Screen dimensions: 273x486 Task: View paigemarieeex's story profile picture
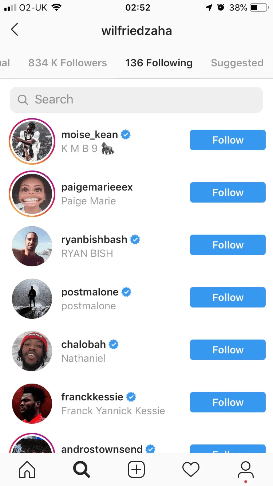point(32,194)
